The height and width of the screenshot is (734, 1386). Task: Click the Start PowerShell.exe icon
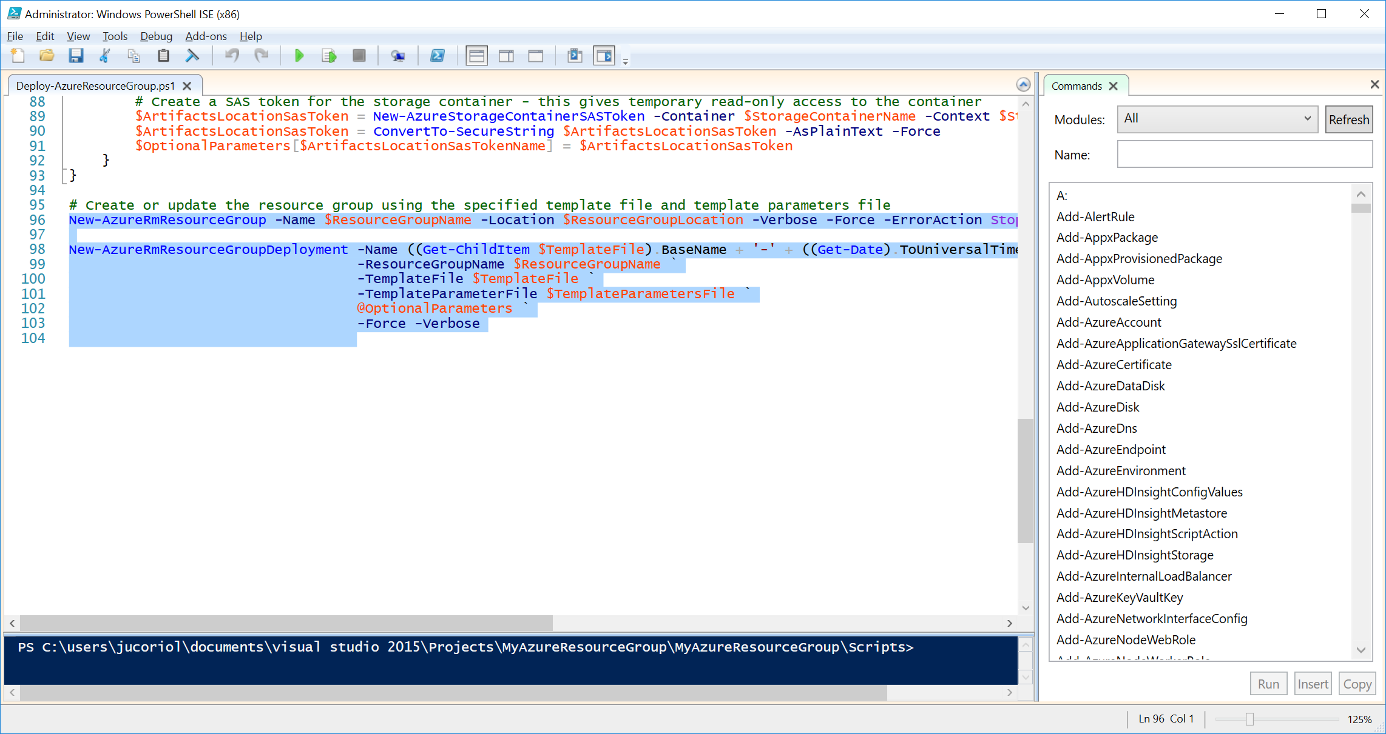click(437, 56)
